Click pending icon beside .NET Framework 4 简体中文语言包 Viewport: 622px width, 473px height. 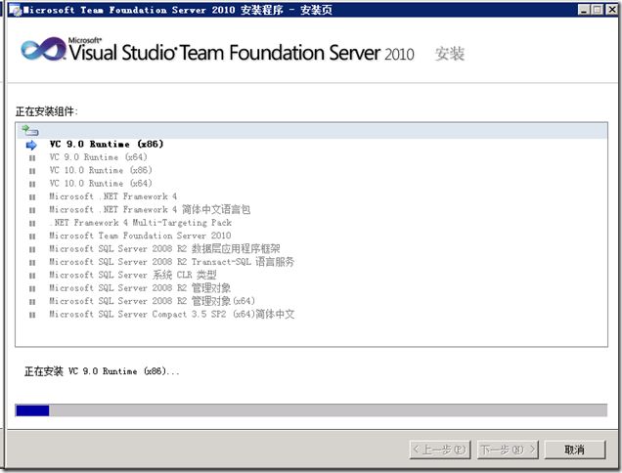click(32, 210)
